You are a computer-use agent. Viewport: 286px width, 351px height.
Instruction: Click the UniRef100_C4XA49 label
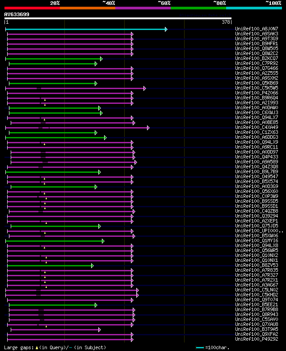tap(257, 127)
